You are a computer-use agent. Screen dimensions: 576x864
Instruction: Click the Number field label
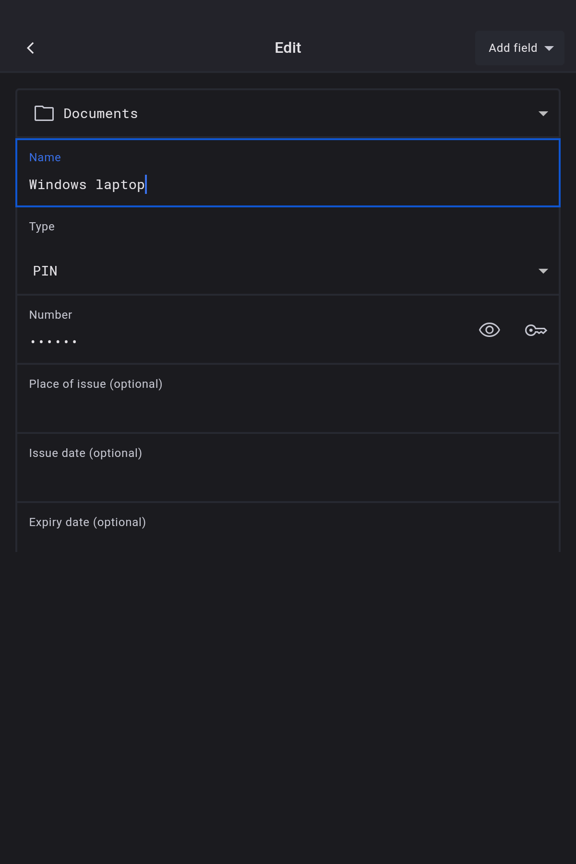click(50, 315)
